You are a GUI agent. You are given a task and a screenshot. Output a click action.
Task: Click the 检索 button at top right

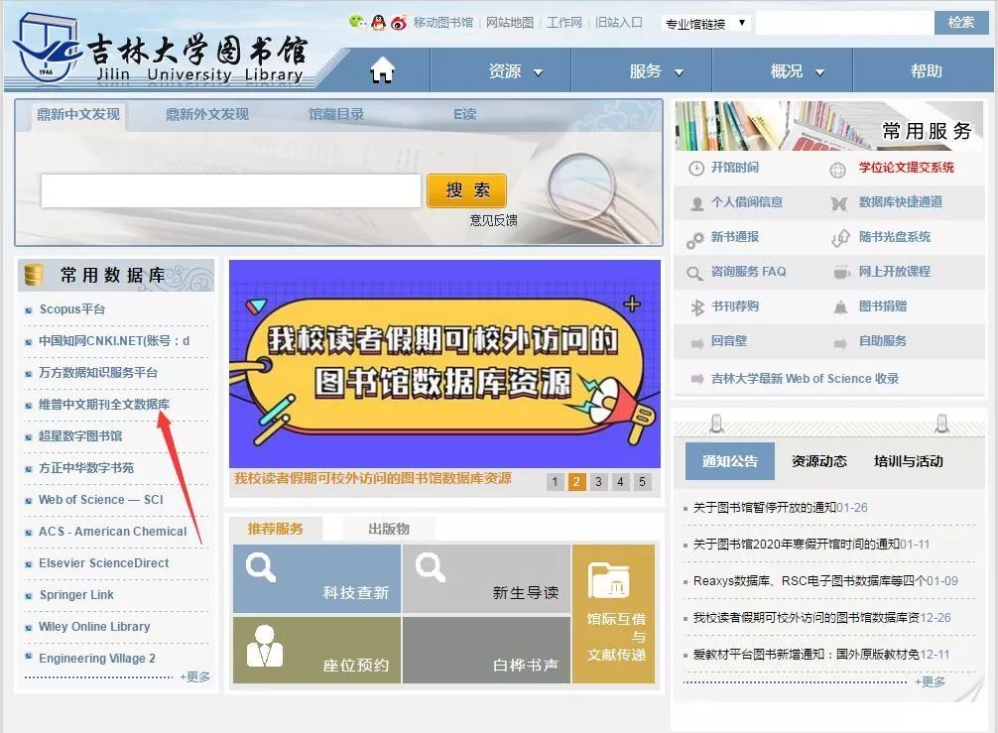click(960, 22)
